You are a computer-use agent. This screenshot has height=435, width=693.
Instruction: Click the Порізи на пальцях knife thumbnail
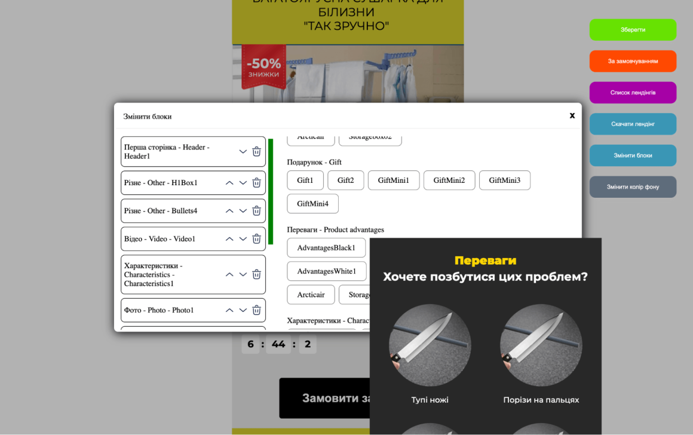click(x=541, y=345)
